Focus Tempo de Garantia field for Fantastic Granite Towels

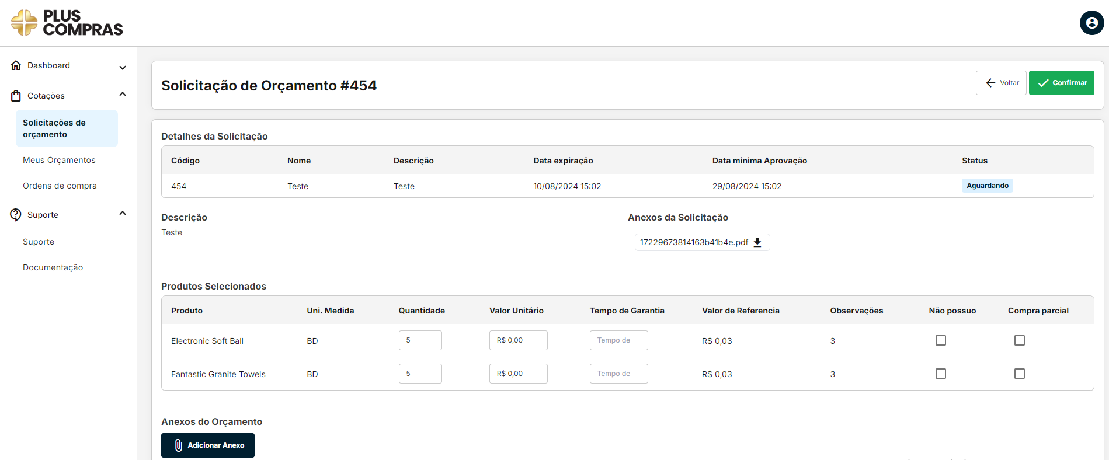(x=618, y=374)
